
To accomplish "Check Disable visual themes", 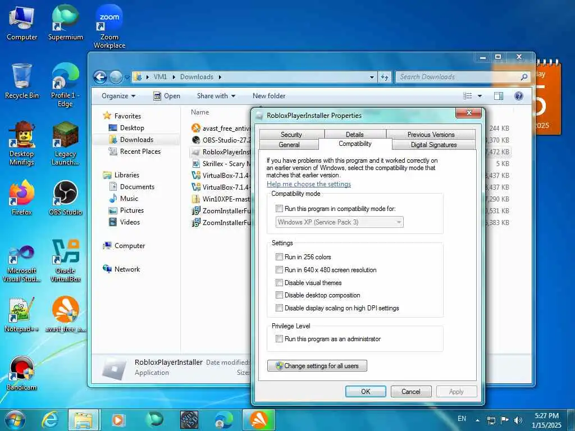I will (280, 283).
